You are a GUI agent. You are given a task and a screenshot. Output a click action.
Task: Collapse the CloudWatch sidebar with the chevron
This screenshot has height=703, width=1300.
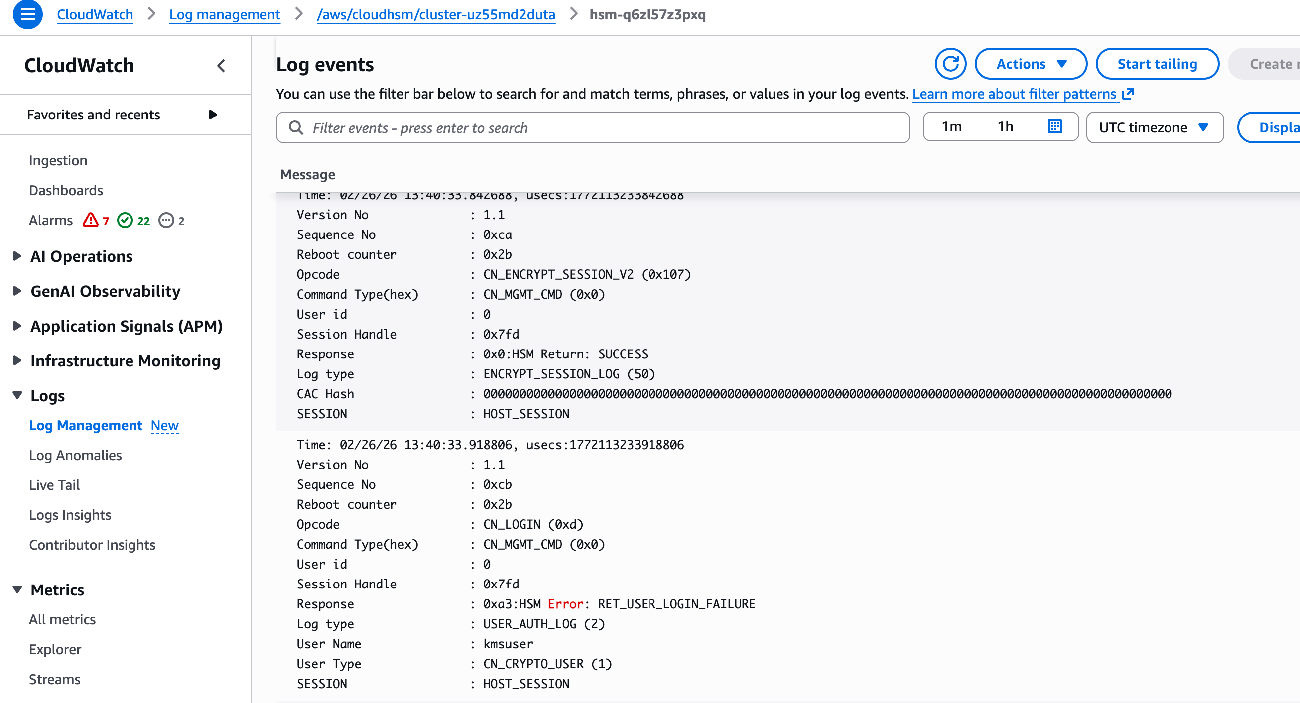pos(221,66)
